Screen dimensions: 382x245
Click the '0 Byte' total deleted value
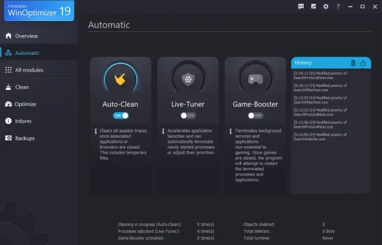pos(329,231)
